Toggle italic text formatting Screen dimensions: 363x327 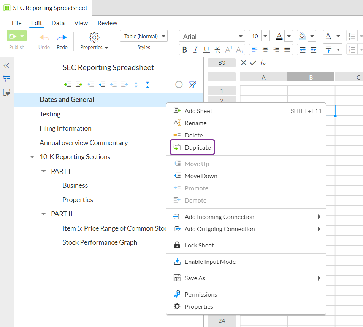pos(195,49)
